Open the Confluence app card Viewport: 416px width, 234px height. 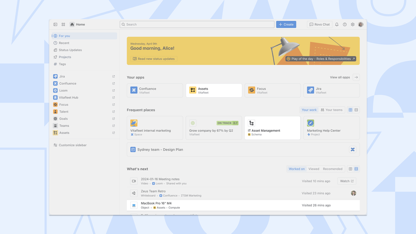(155, 91)
